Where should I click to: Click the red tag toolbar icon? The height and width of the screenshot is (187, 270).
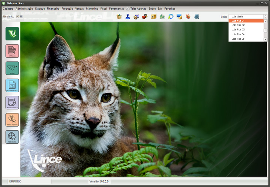tap(188, 17)
